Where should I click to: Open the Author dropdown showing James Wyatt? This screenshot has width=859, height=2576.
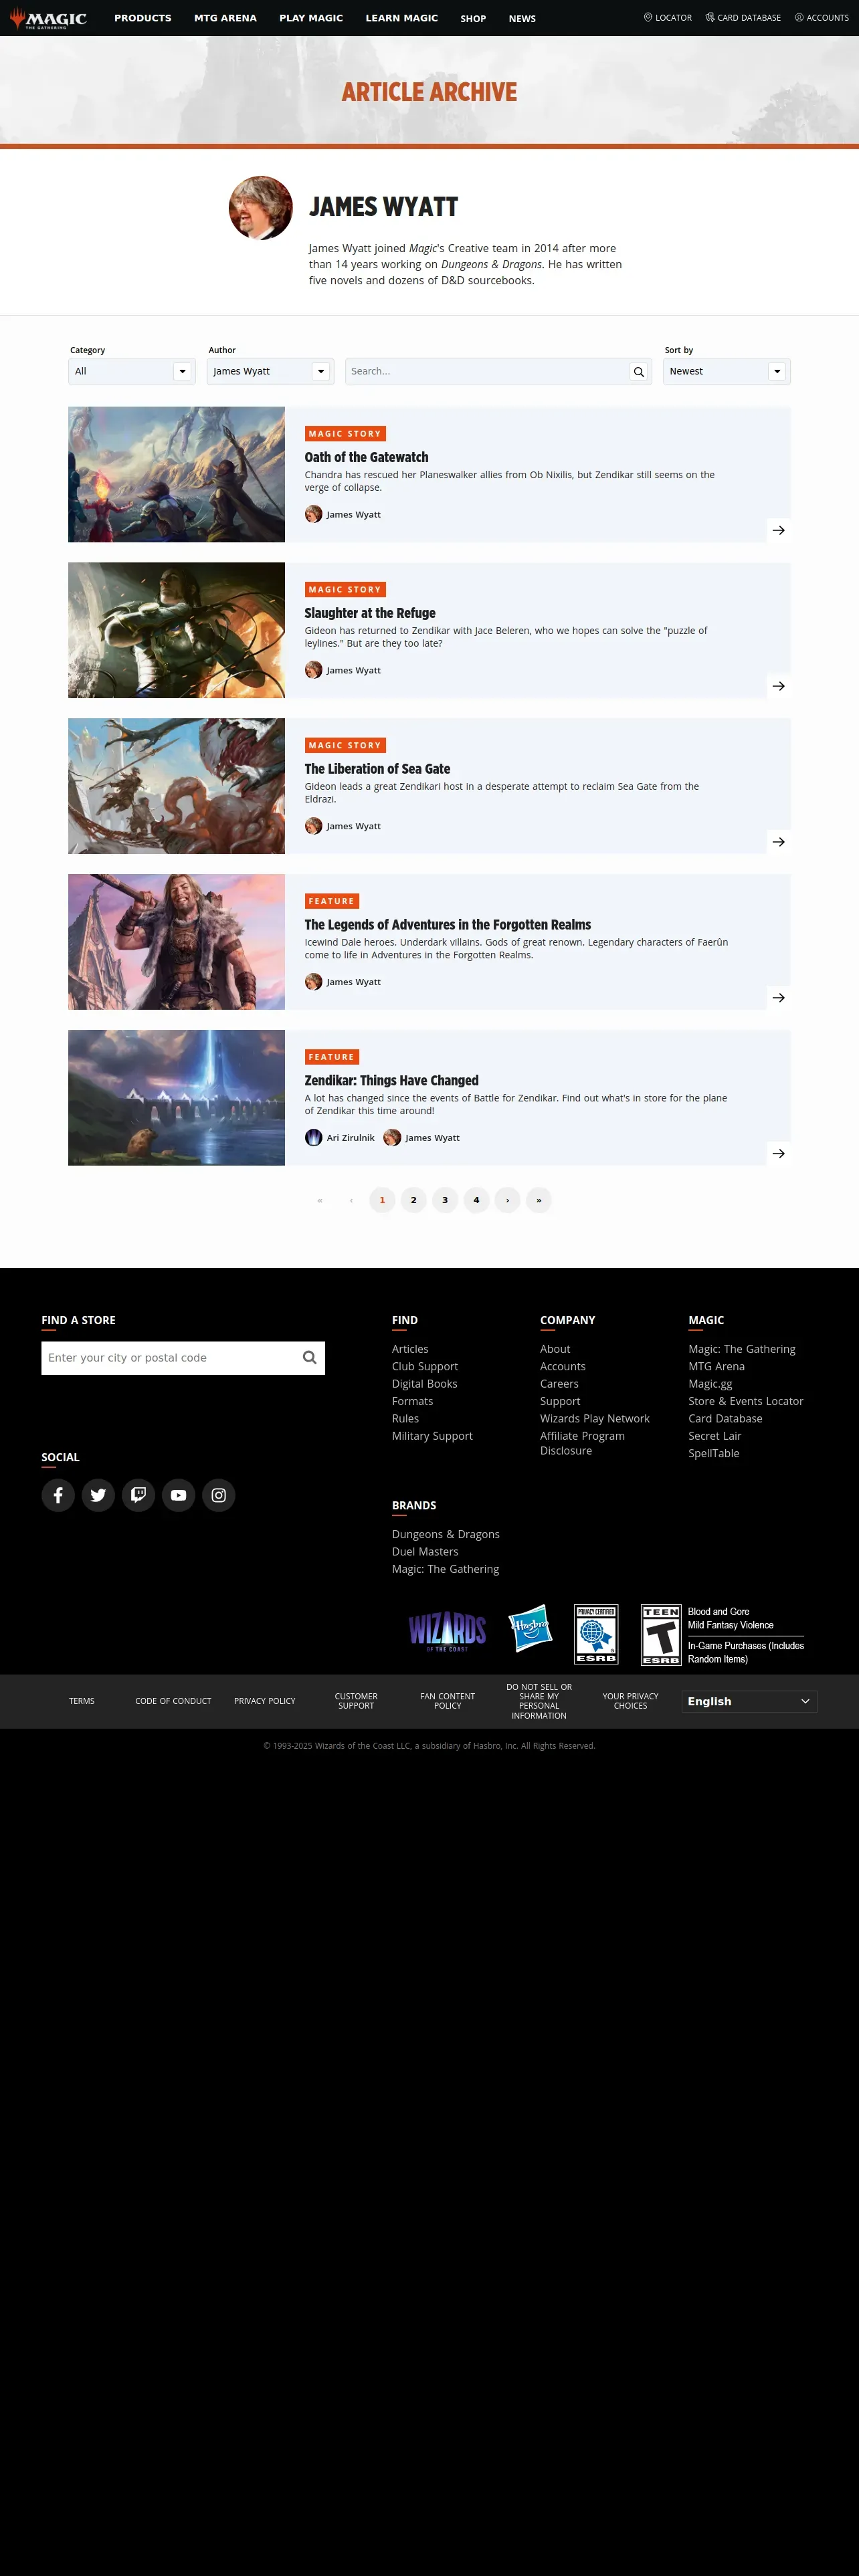pos(270,372)
